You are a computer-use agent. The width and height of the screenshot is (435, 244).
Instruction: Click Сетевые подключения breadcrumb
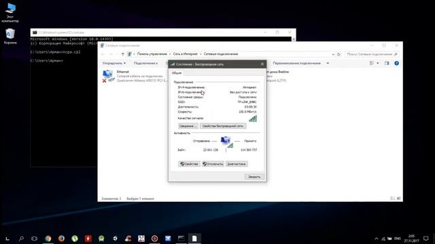(221, 54)
